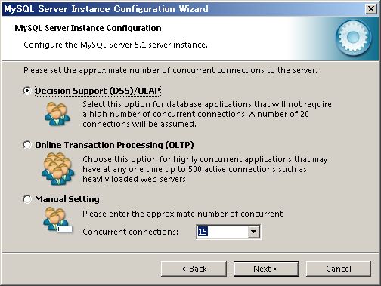
Task: Close the wizard with the X button
Action: click(x=370, y=9)
